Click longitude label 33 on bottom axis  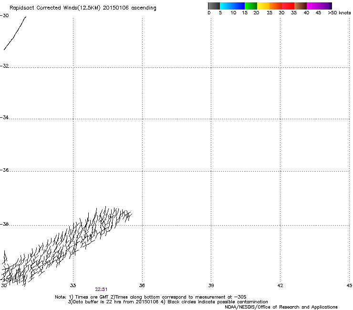(x=73, y=286)
